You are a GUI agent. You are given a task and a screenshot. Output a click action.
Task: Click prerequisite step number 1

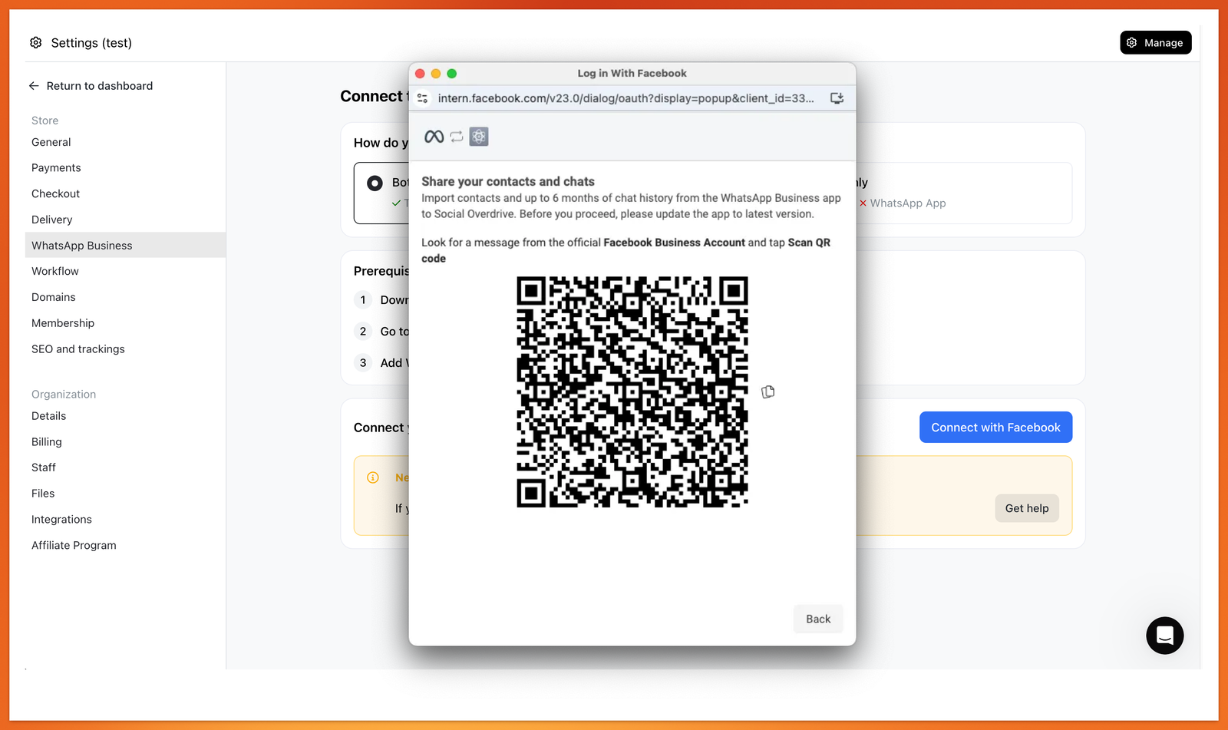tap(363, 300)
